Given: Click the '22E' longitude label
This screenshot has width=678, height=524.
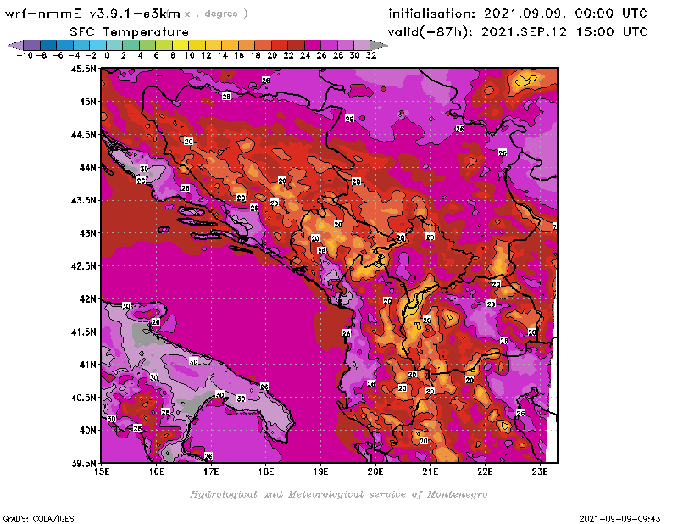Looking at the screenshot, I should click(x=485, y=471).
